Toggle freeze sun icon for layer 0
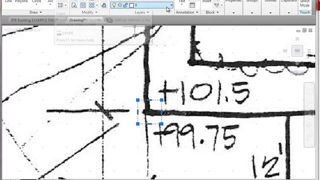The image size is (320, 180). [120, 5]
